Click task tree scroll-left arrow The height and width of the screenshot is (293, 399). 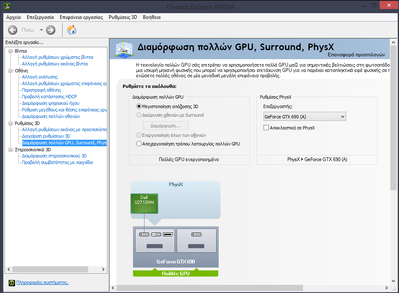9,270
